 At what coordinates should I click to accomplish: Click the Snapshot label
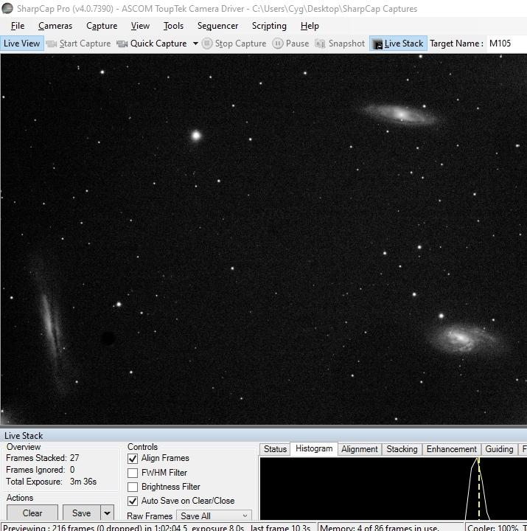[x=346, y=44]
